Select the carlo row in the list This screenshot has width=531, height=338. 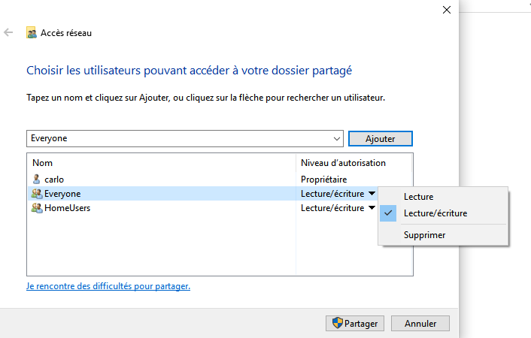(x=220, y=179)
